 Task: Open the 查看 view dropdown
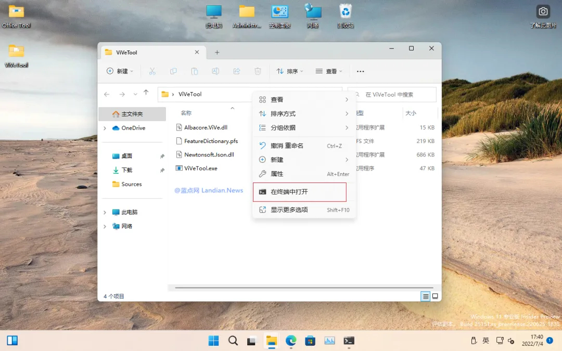coord(329,71)
